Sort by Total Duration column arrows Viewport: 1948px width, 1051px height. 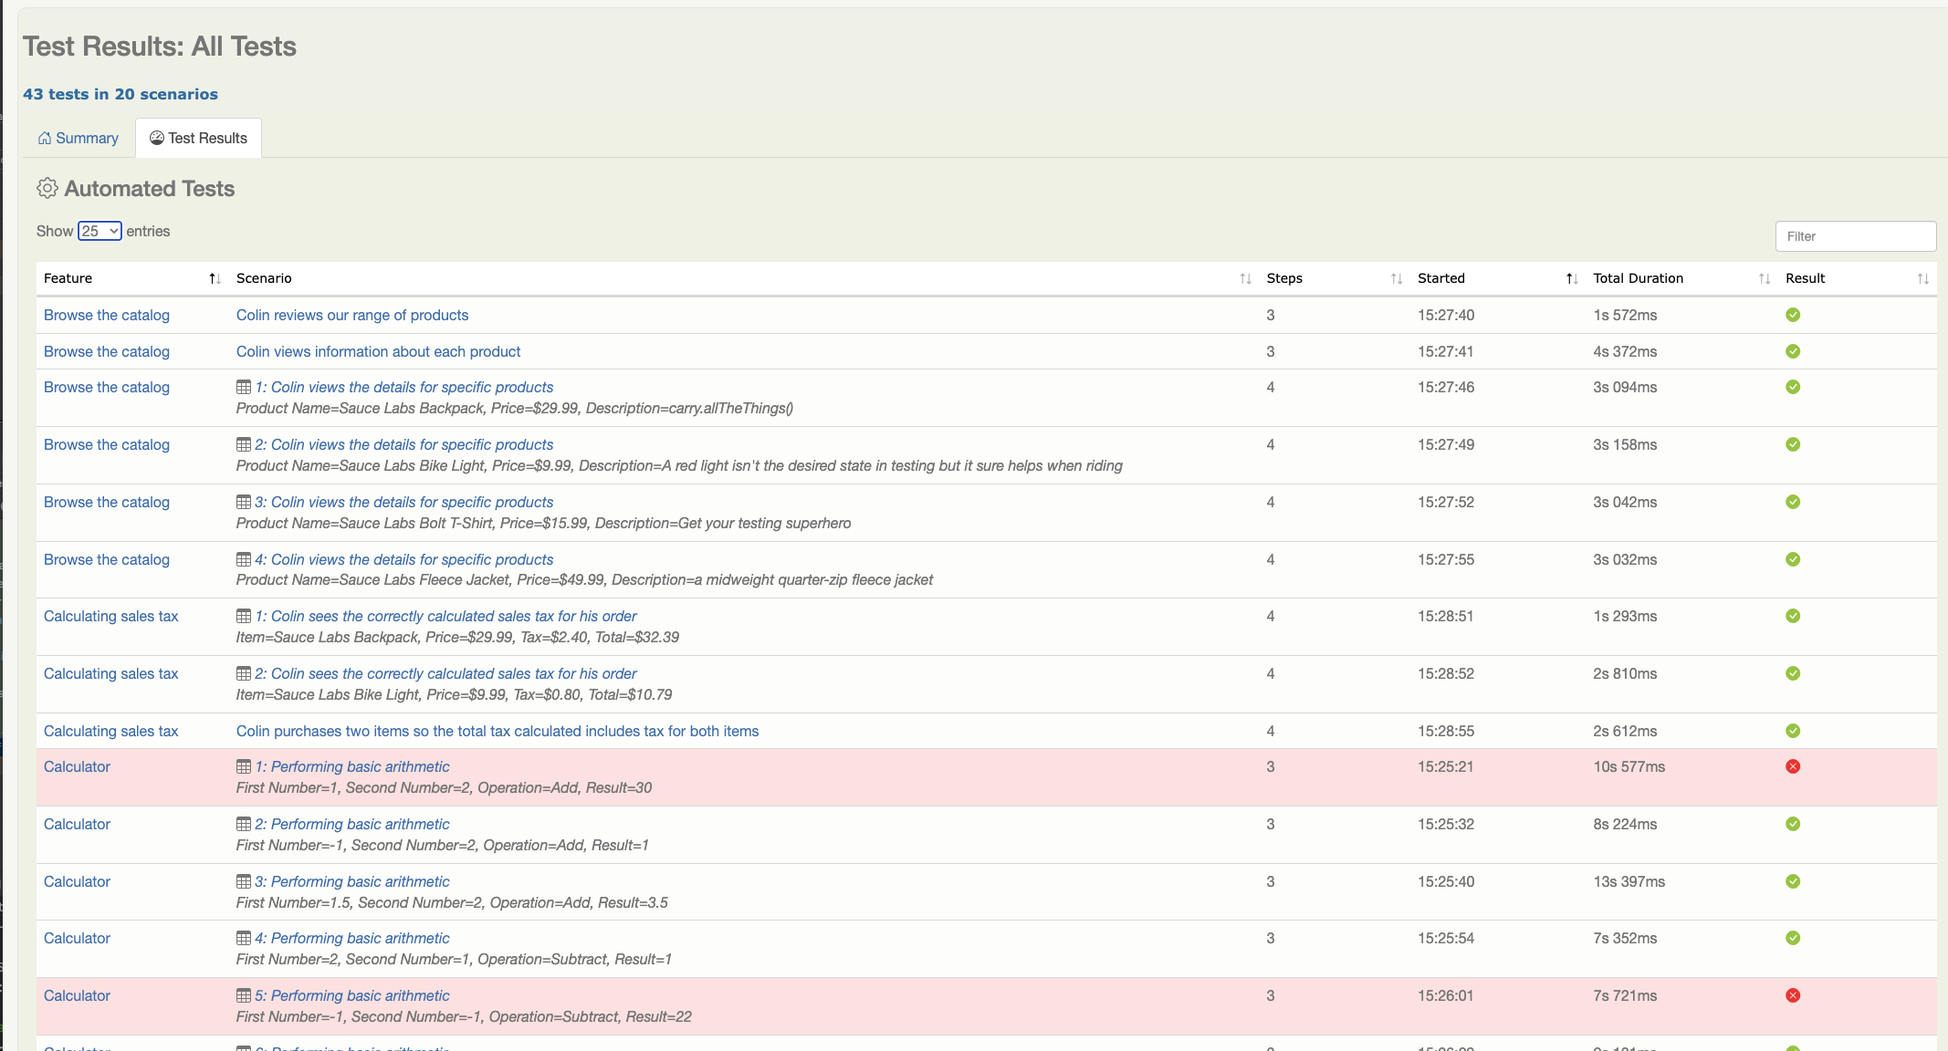[1764, 278]
